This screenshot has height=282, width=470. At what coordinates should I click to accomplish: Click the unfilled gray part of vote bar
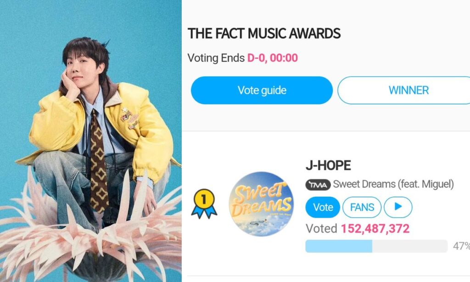tap(410, 246)
